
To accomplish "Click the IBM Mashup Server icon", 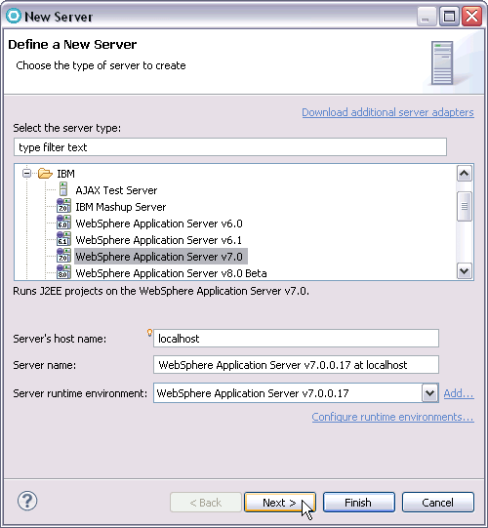I will click(63, 206).
